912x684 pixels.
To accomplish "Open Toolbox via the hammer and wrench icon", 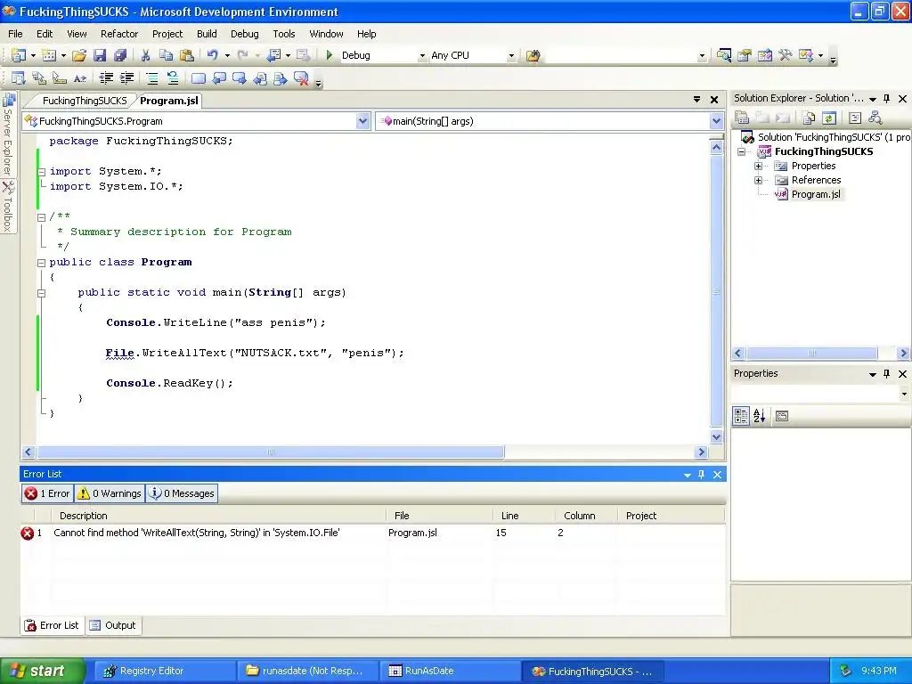I will [786, 55].
